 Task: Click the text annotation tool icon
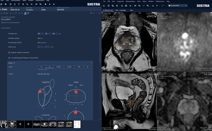coord(157,6)
